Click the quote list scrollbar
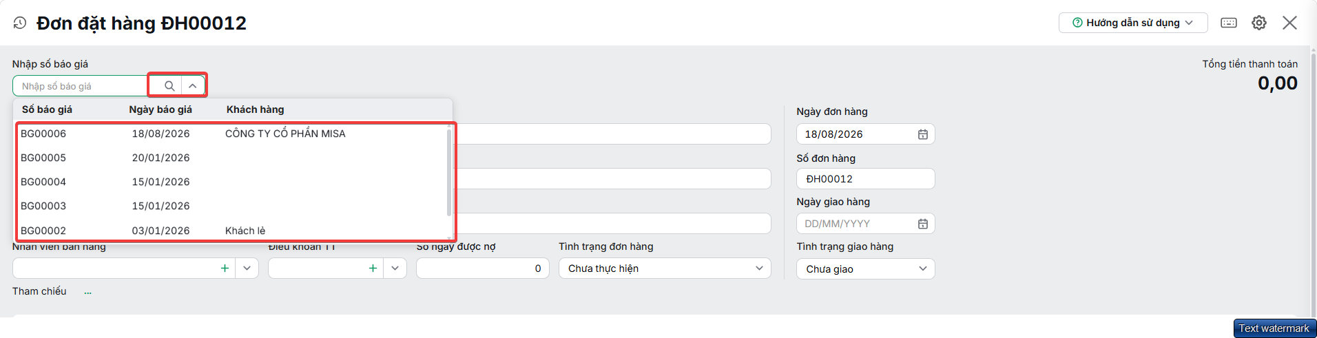Image resolution: width=1317 pixels, height=338 pixels. pyautogui.click(x=449, y=172)
